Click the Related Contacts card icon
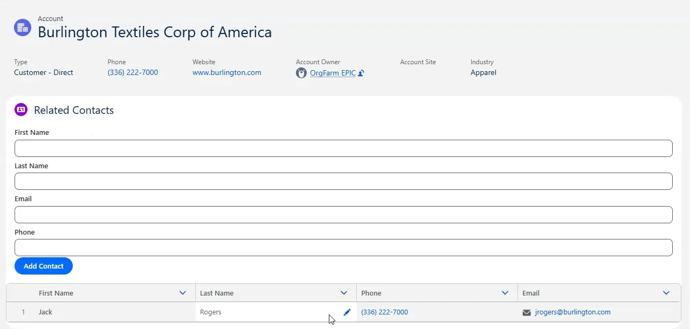The image size is (690, 329). [21, 109]
